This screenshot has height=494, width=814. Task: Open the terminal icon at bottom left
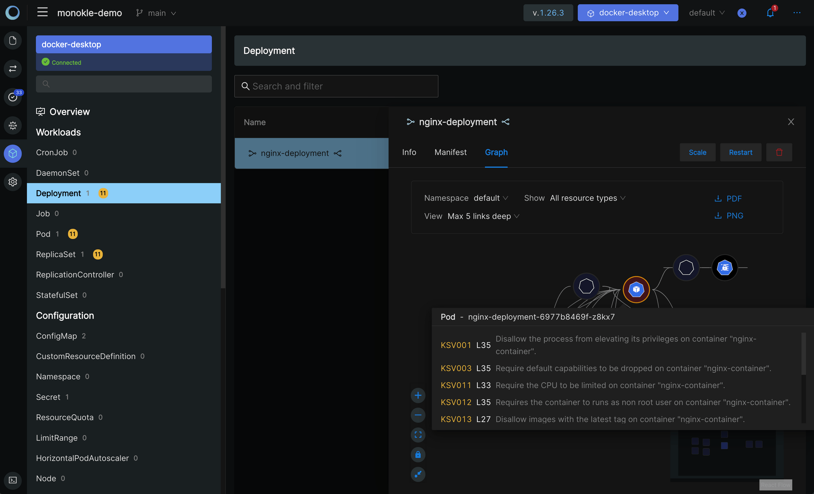tap(13, 480)
